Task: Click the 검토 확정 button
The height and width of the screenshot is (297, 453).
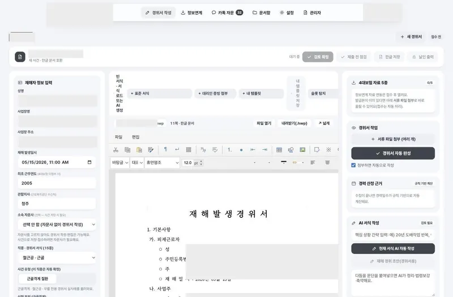Action: [318, 57]
